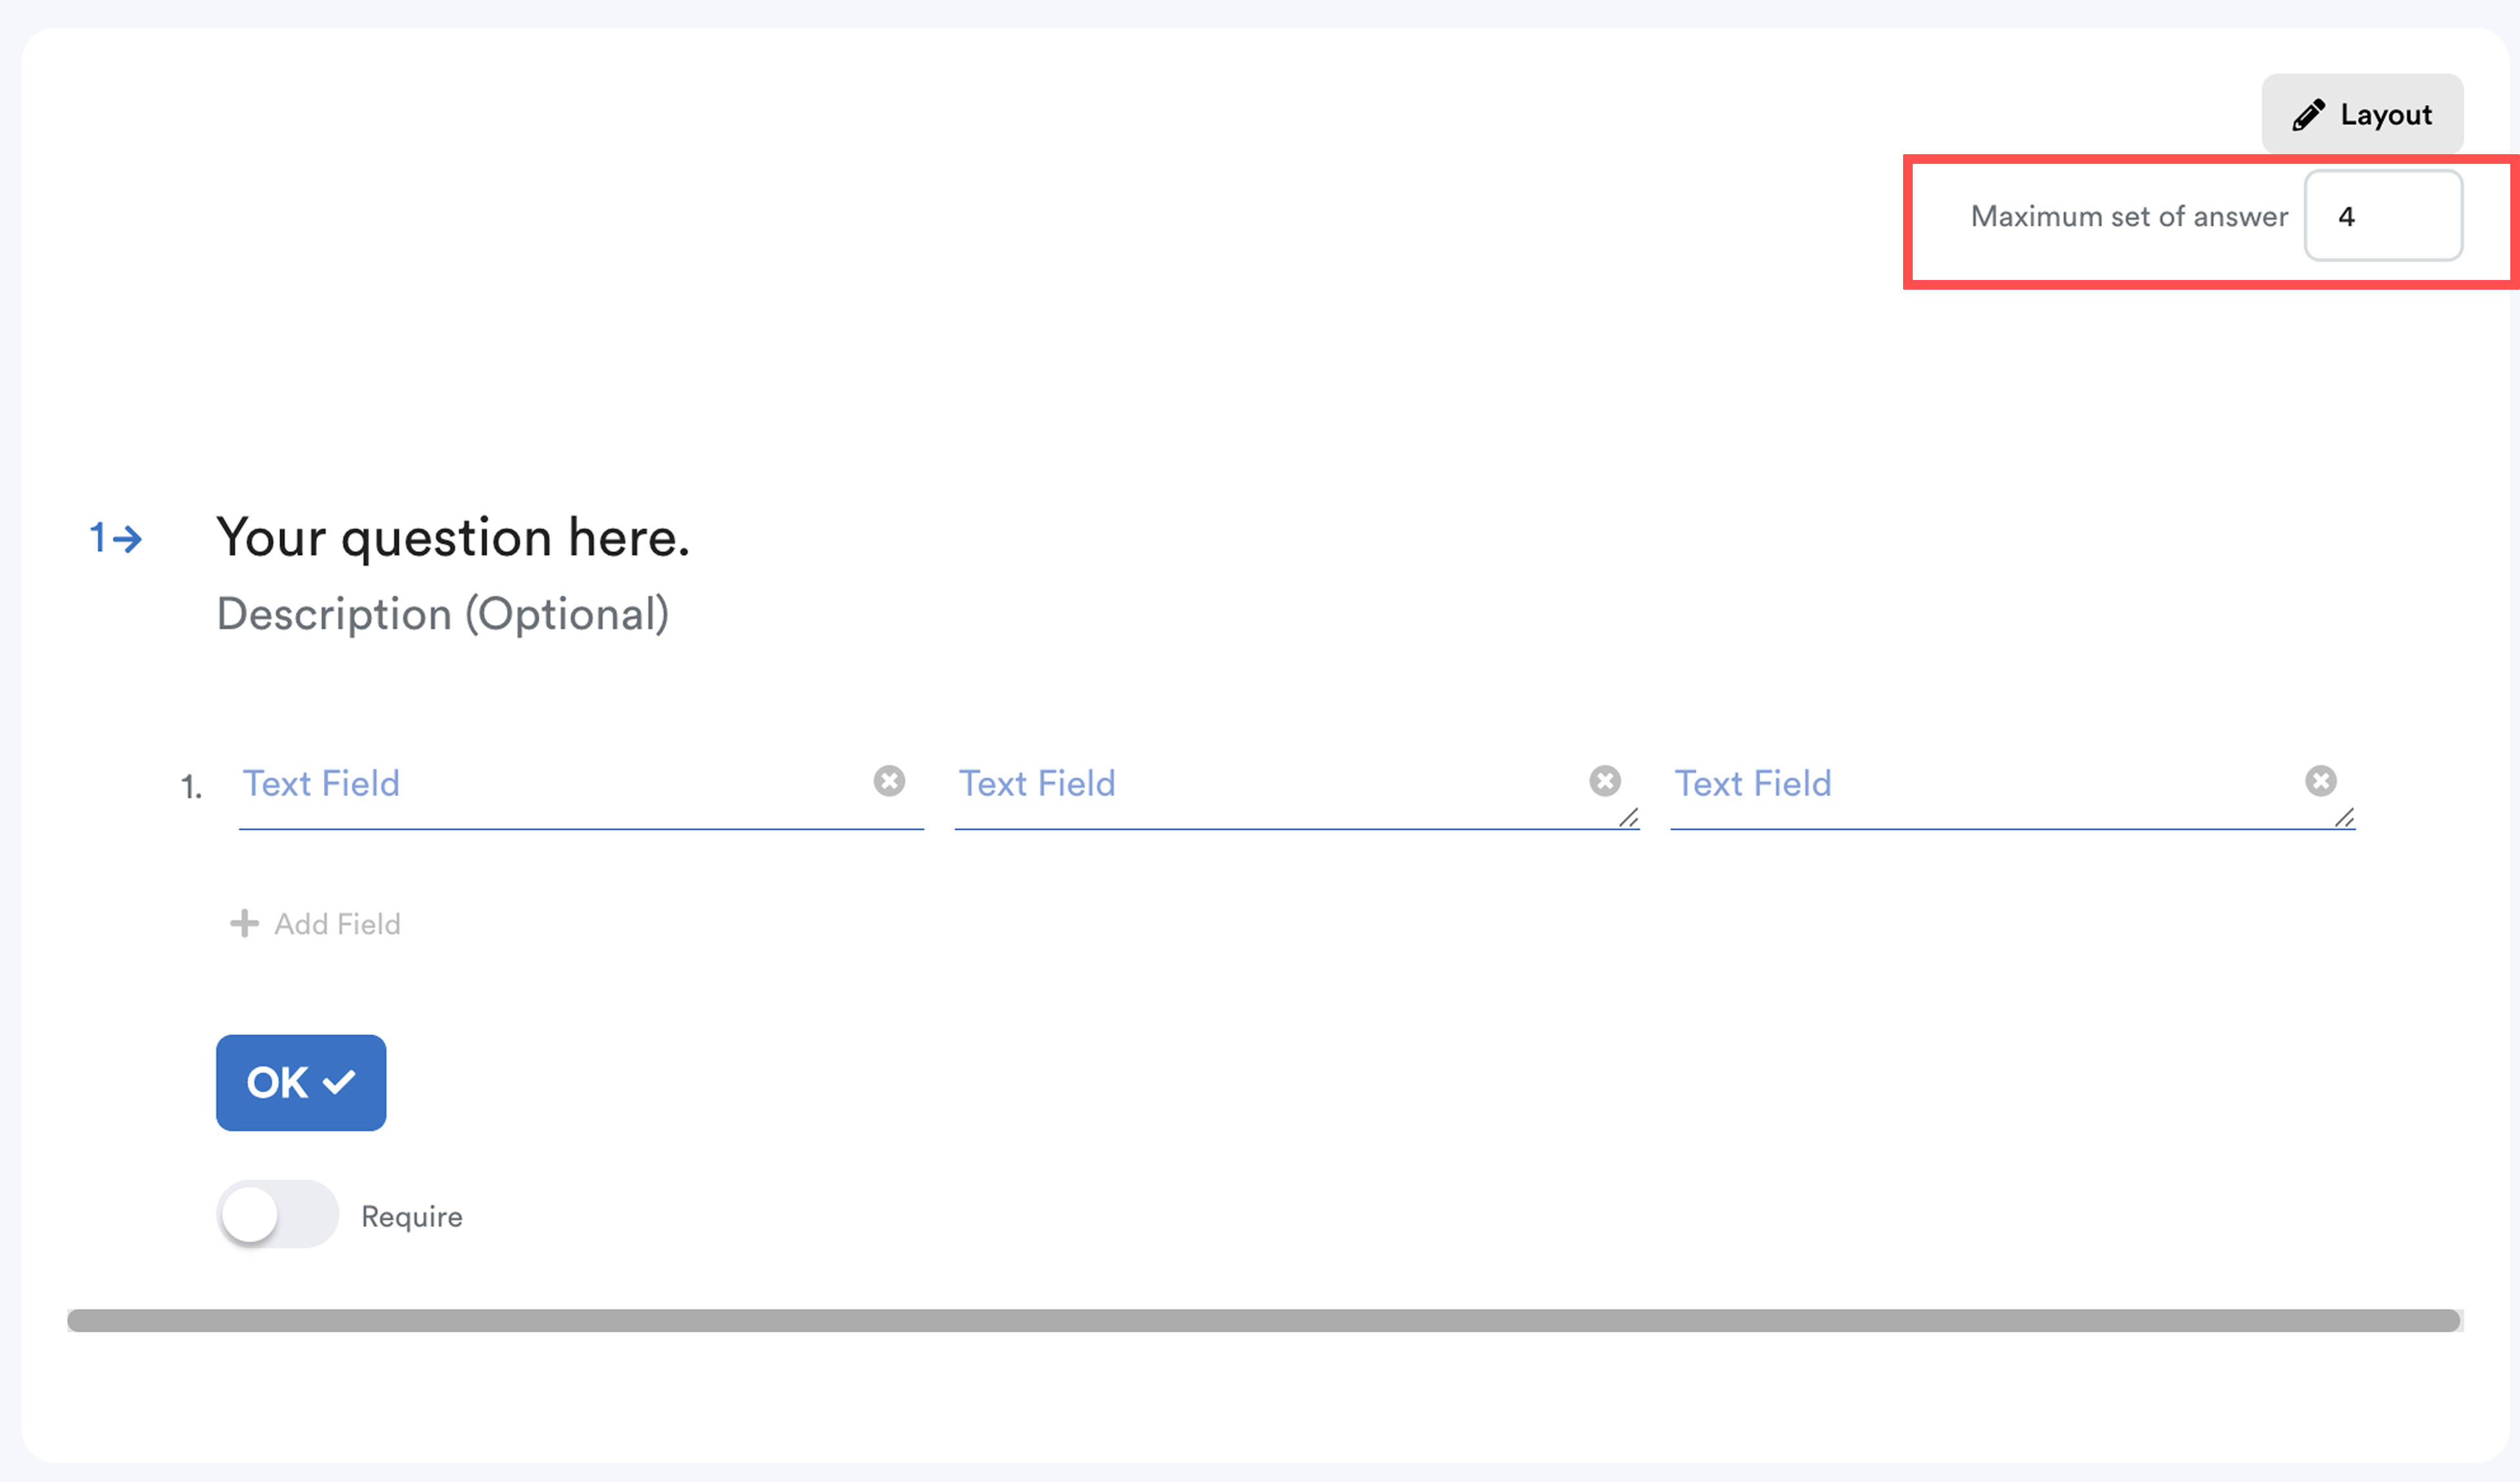Click the Require label text

pos(411,1217)
